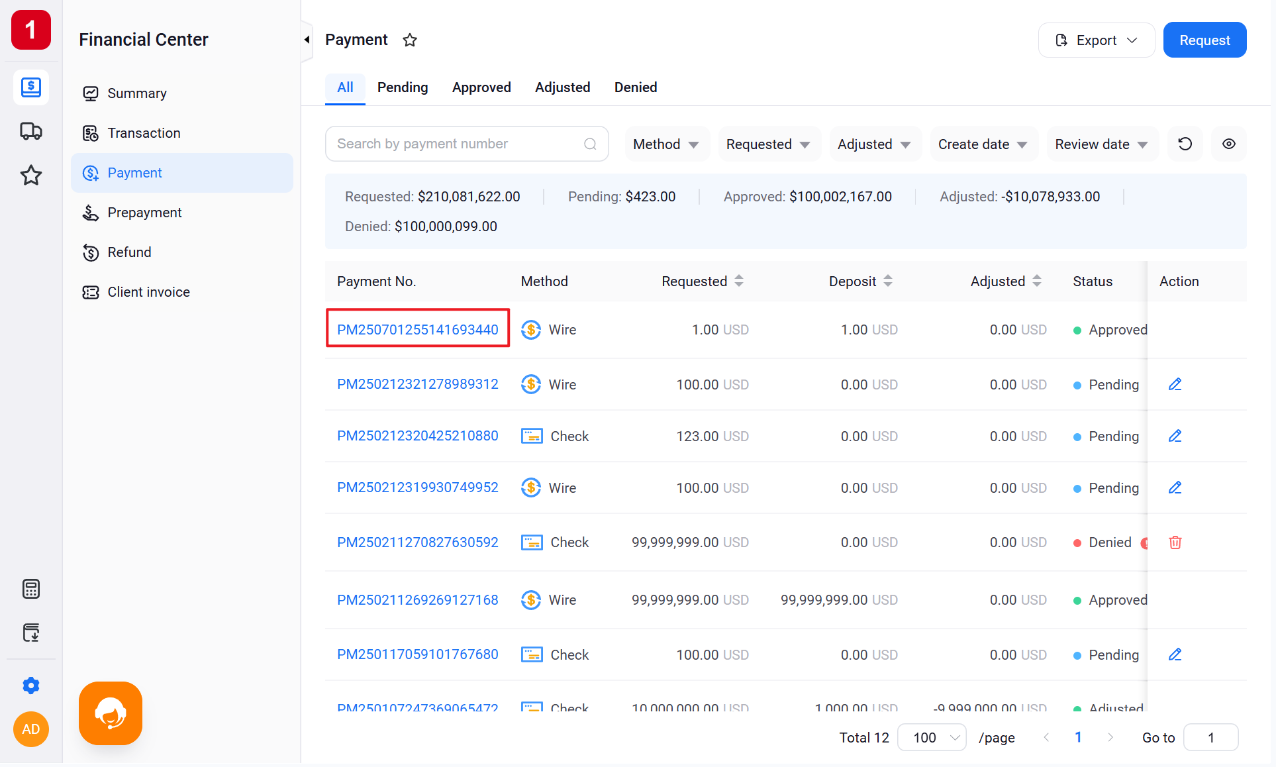Collapse the Financial Center side panel
The image size is (1276, 767).
(307, 40)
